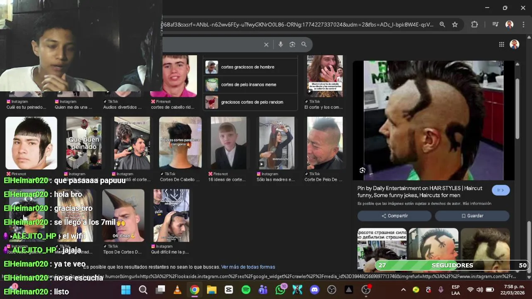Open the 'Corte De Pelo De' TikTok thumbnail

click(x=325, y=143)
